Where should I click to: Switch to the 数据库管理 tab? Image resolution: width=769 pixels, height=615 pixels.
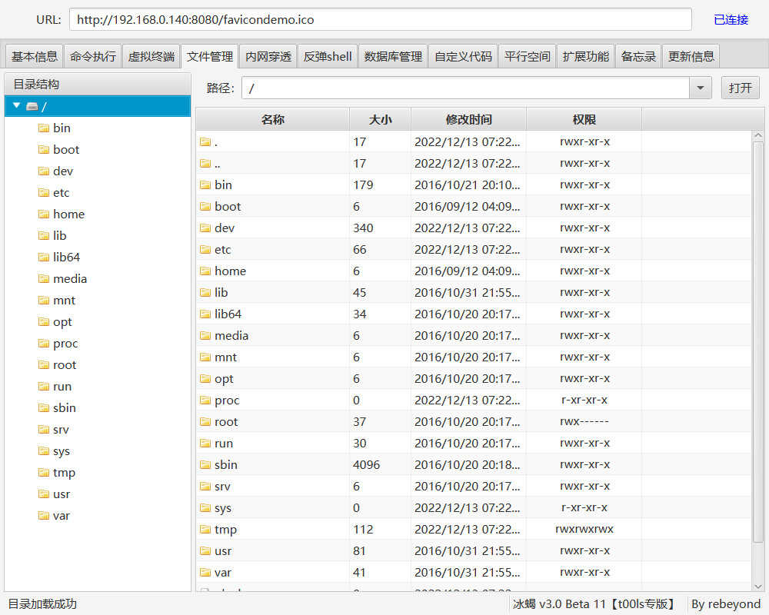[393, 56]
